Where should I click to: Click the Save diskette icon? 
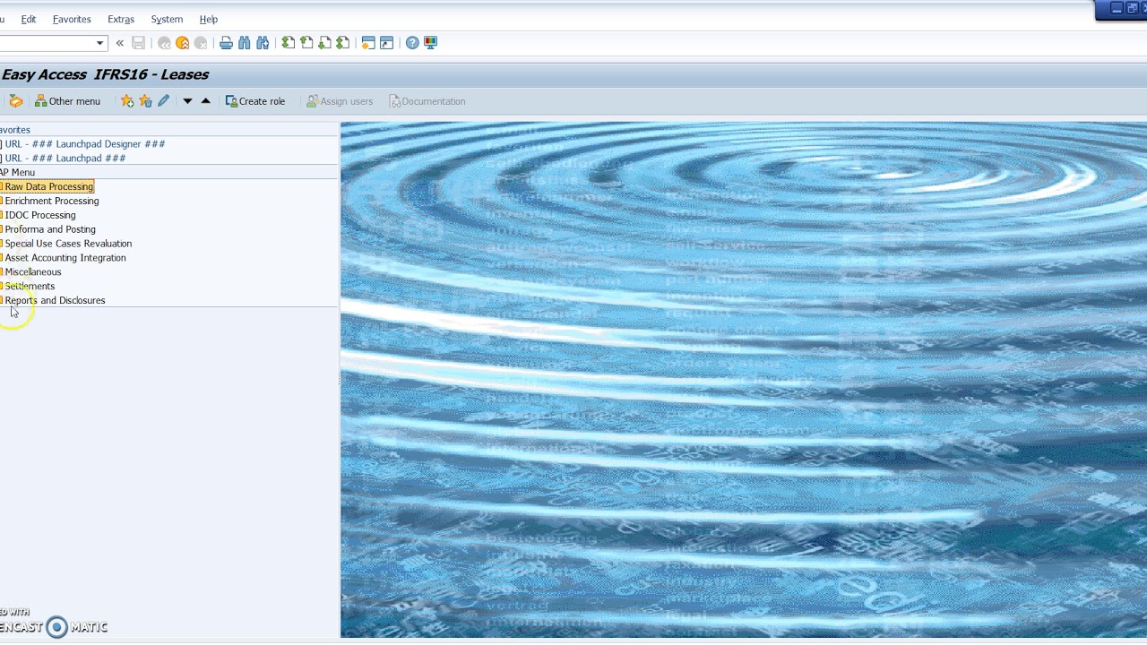[138, 43]
